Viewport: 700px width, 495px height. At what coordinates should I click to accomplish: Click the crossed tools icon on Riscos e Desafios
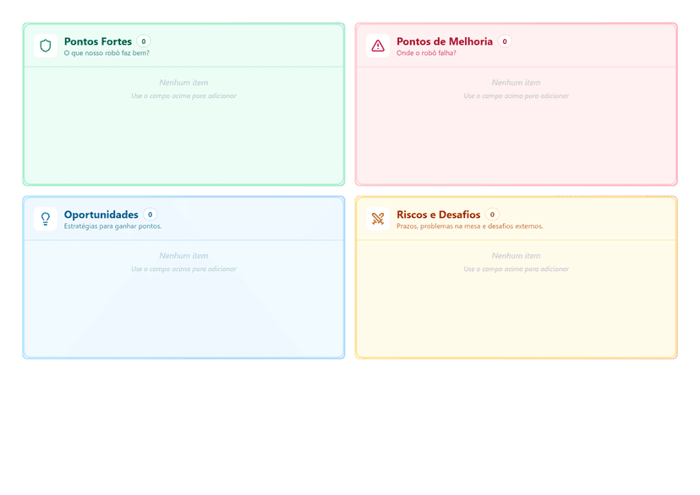click(x=377, y=219)
